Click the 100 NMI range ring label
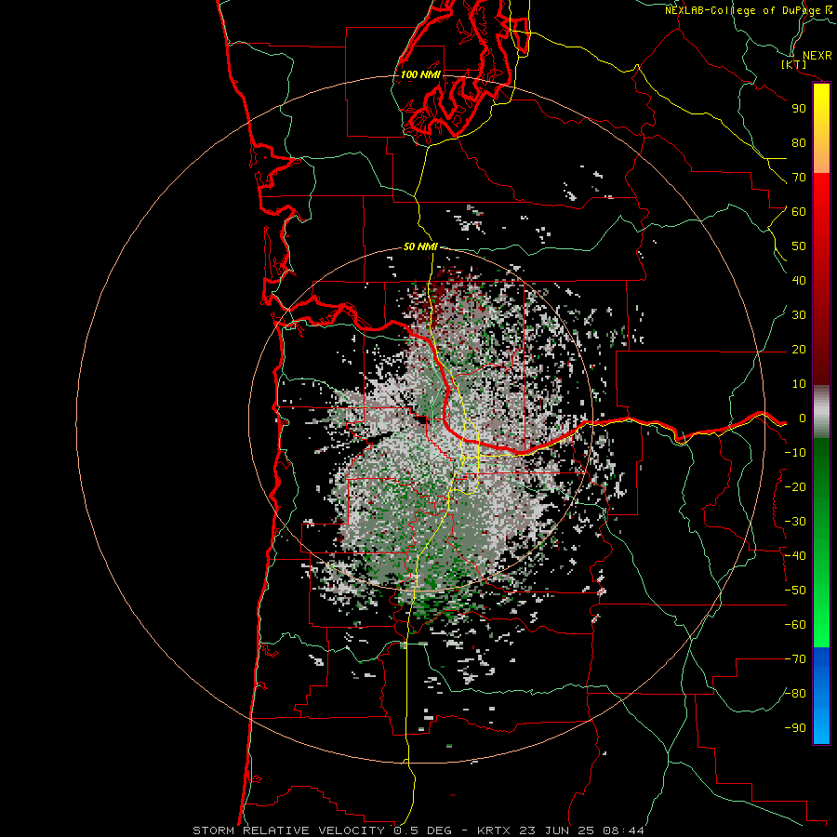The height and width of the screenshot is (837, 837). pos(420,74)
